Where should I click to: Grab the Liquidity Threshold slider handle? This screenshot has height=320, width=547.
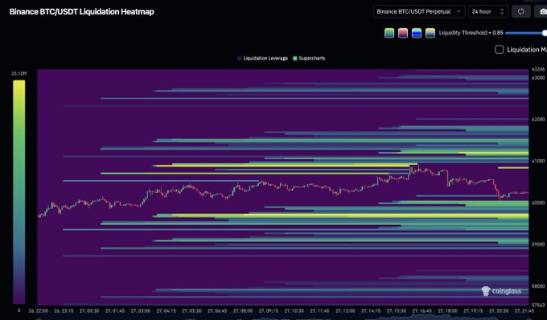[545, 33]
